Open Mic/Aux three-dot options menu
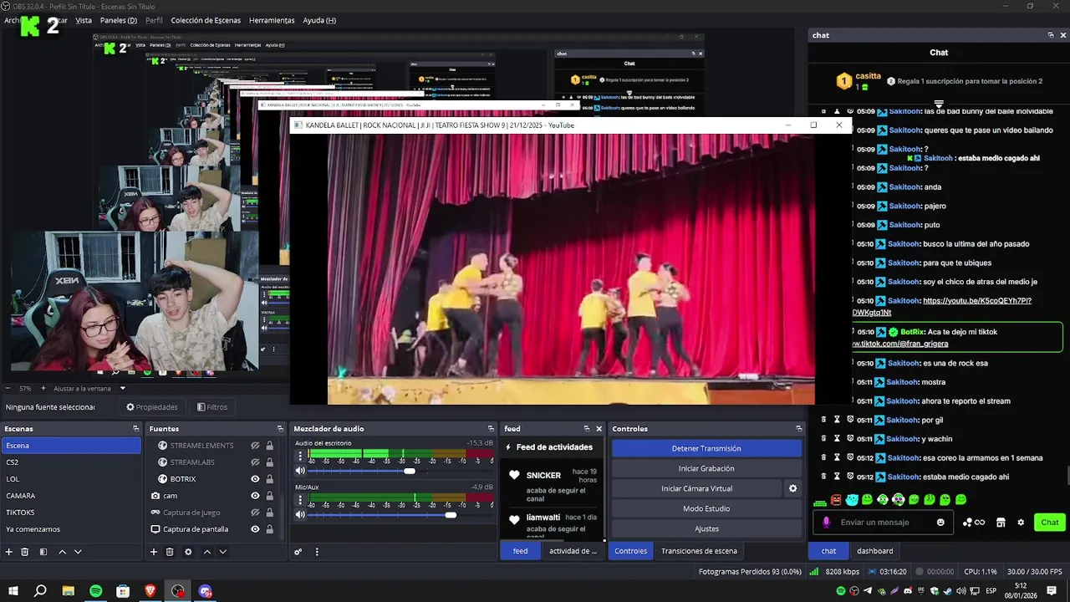The image size is (1070, 602). (x=300, y=500)
